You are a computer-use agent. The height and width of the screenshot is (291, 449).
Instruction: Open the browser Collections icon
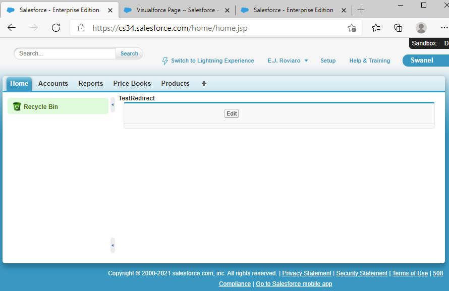(x=398, y=28)
